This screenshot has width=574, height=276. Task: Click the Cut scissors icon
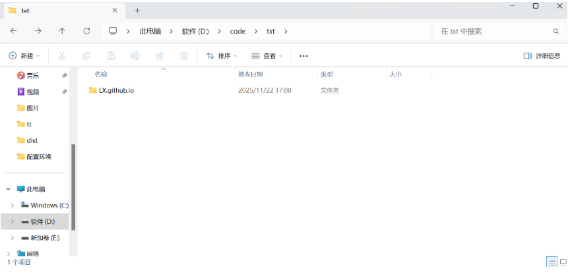(62, 56)
